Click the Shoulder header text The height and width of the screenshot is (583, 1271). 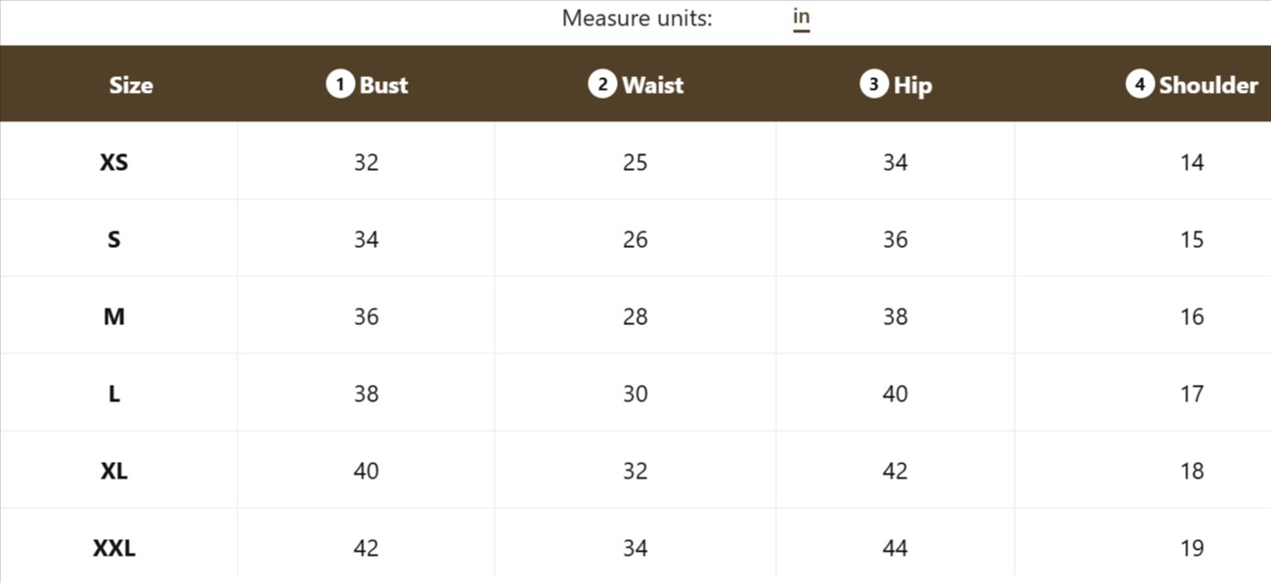(x=1208, y=85)
